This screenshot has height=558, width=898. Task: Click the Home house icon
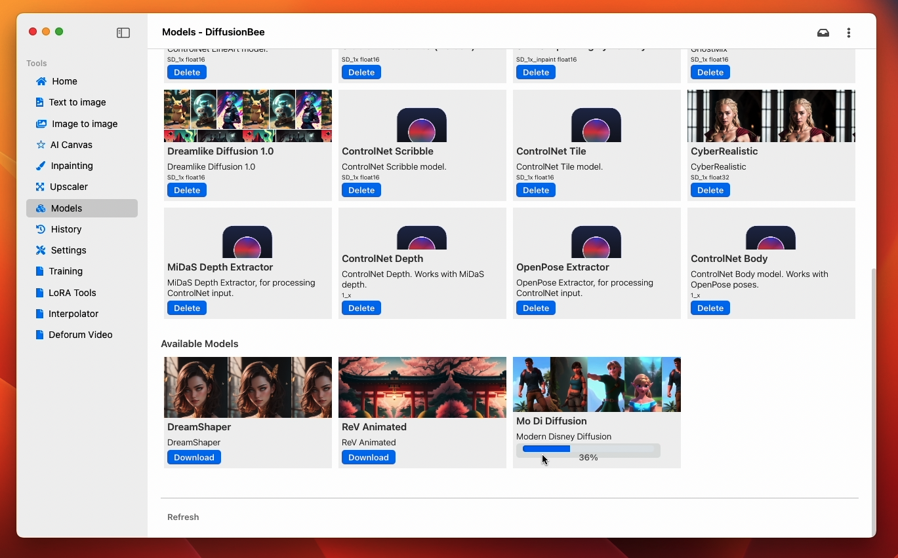coord(41,81)
